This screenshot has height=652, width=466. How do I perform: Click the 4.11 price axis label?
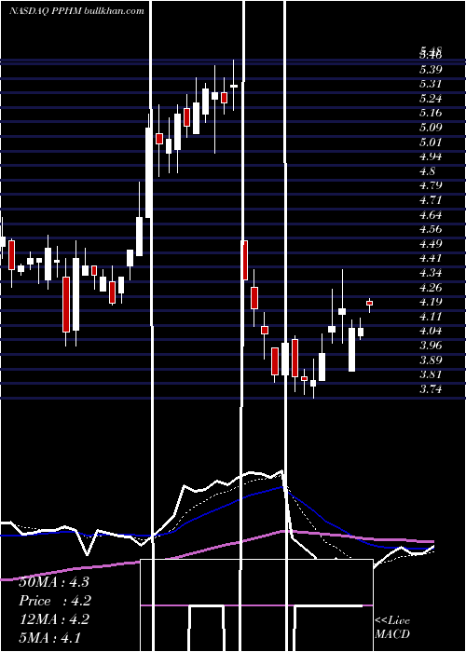(431, 317)
